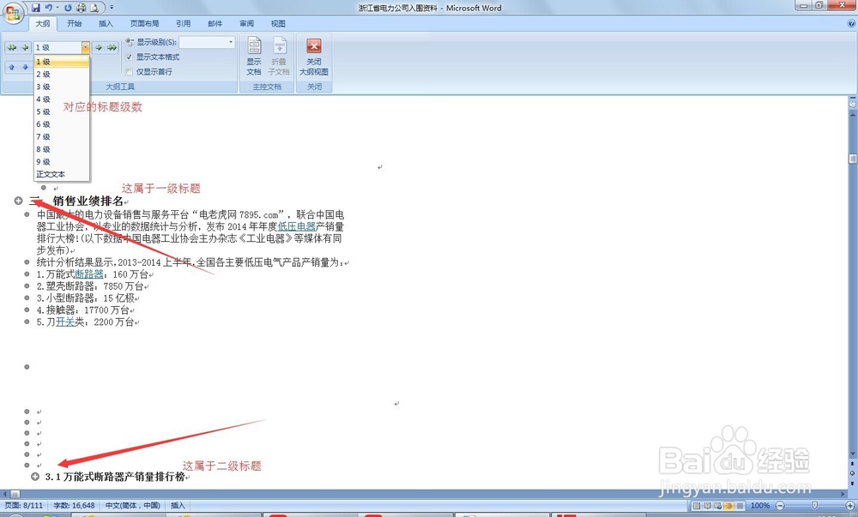This screenshot has height=517, width=858.
Task: Click the line 3.小型断路器：15 亿极
Action: pos(87,298)
